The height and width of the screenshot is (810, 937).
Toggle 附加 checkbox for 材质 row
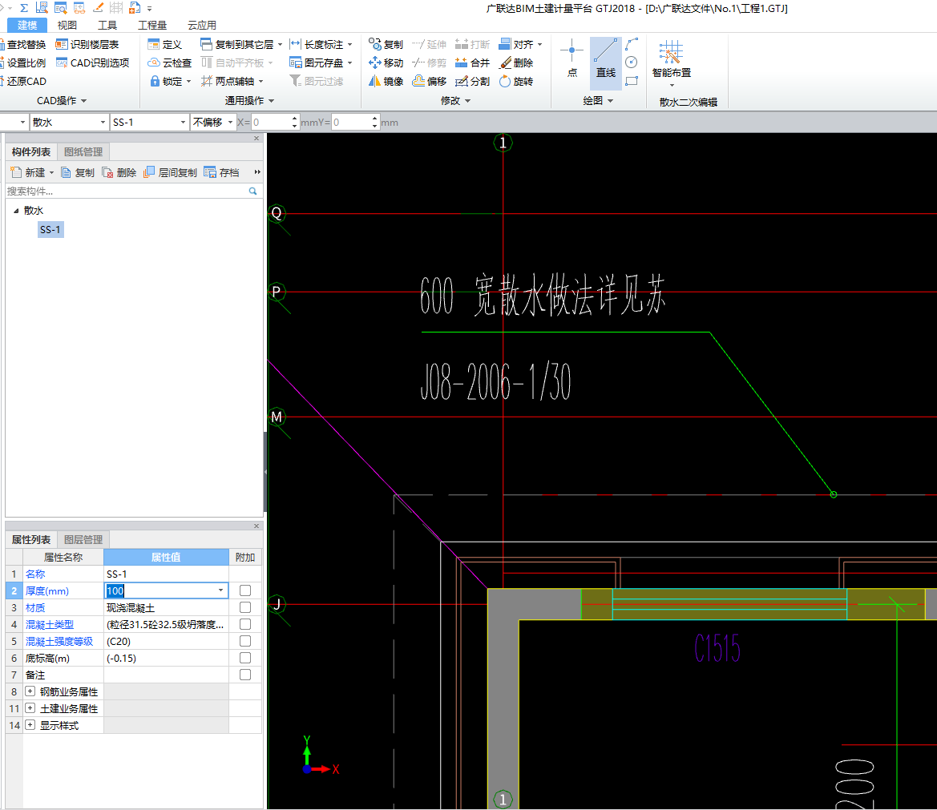pyautogui.click(x=245, y=607)
